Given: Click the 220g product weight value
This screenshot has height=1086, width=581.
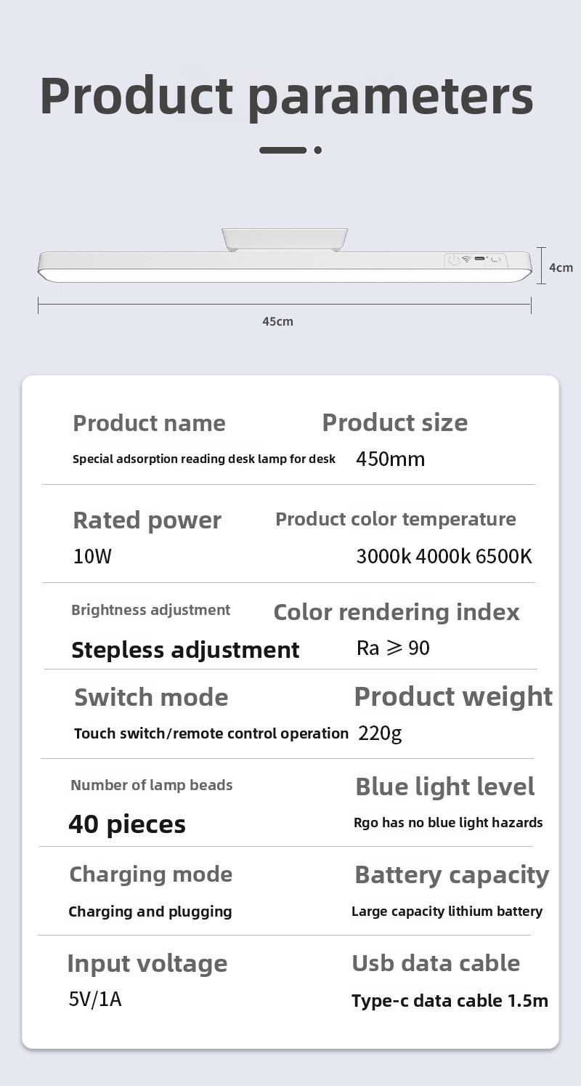Looking at the screenshot, I should pyautogui.click(x=380, y=733).
